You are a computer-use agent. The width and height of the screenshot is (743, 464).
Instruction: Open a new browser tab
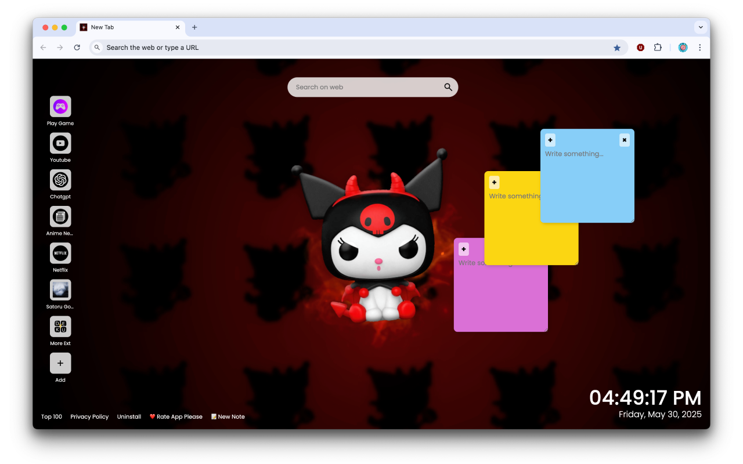tap(194, 27)
